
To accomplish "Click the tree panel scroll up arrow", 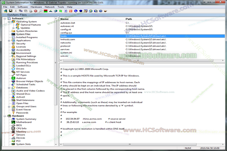I will (x=56, y=19).
